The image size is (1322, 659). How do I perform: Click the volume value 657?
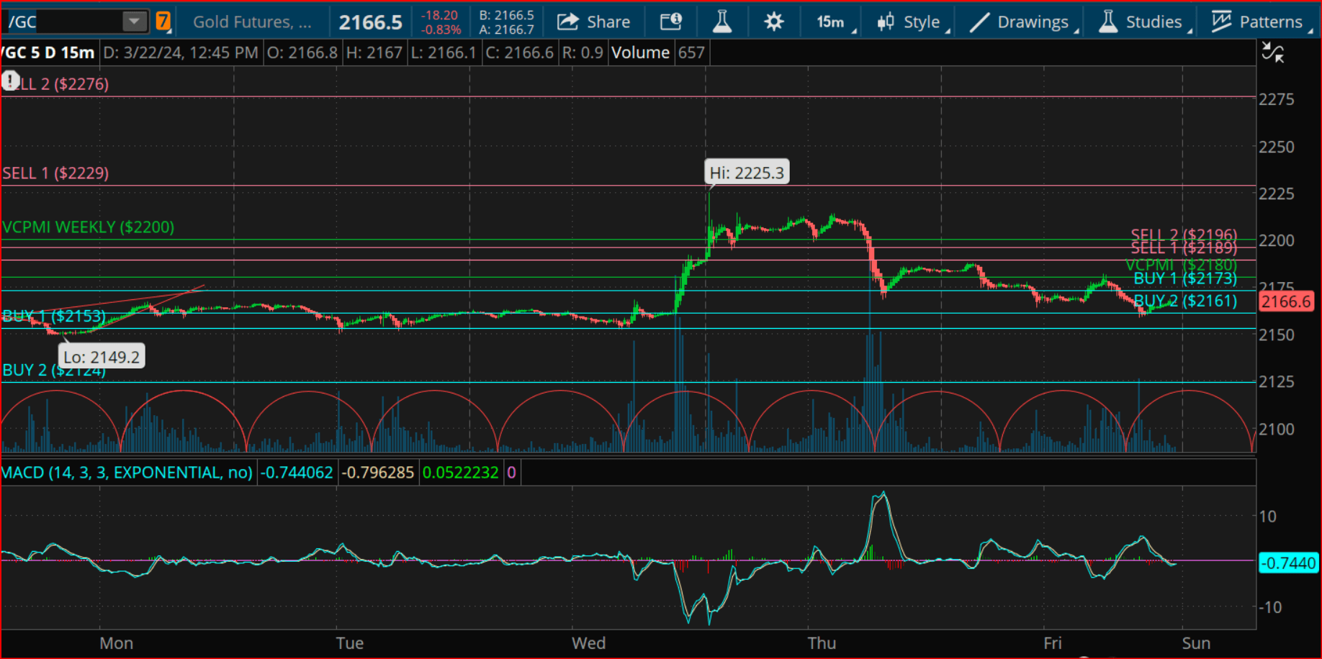click(691, 53)
